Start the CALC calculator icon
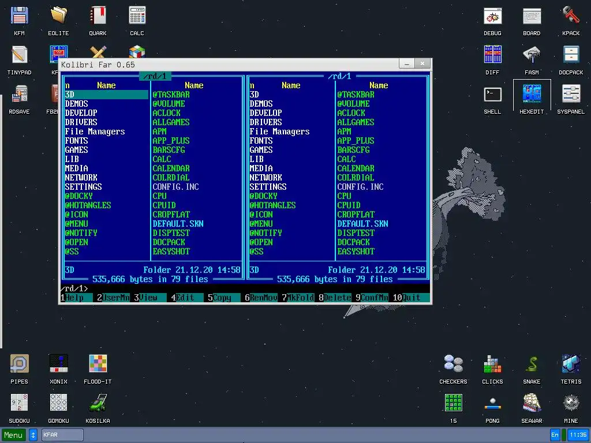 click(137, 21)
